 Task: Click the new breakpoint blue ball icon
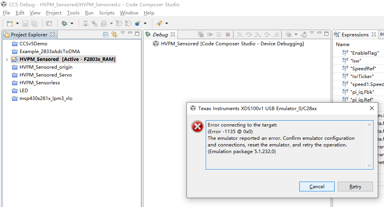(x=138, y=23)
